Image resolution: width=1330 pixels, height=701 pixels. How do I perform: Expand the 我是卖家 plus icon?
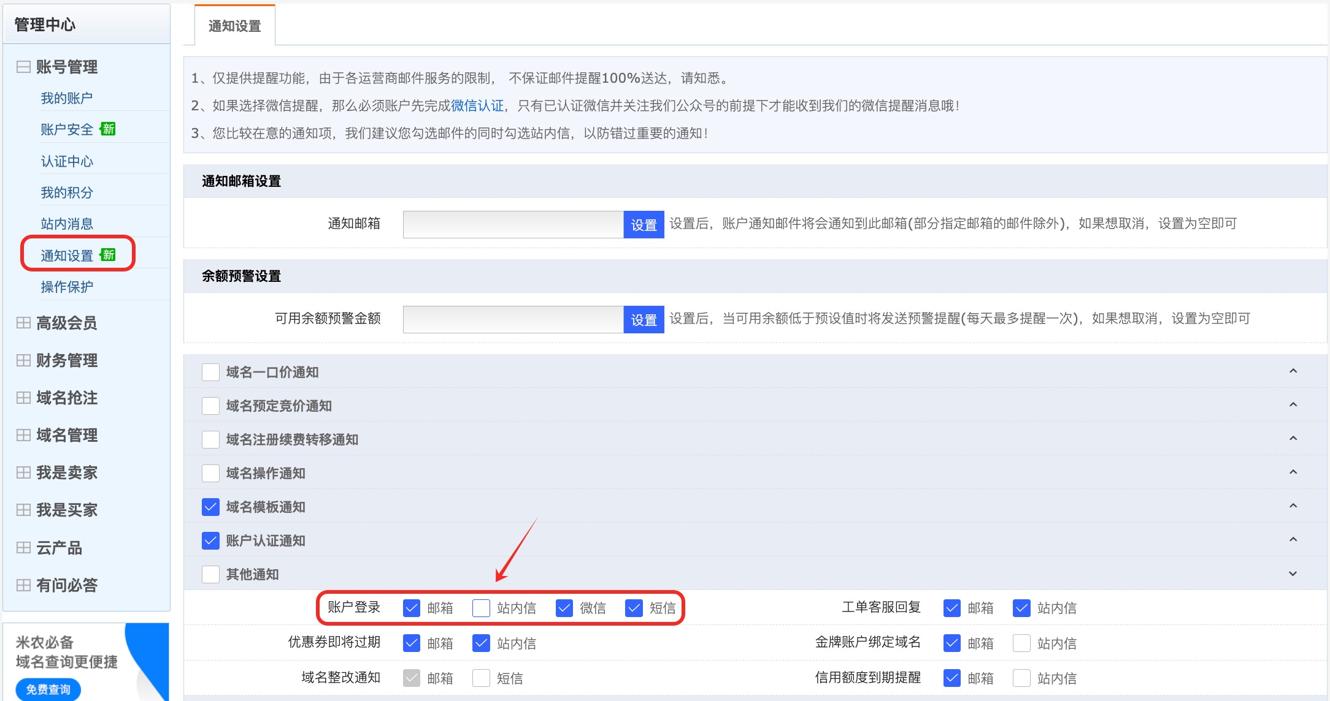point(23,472)
